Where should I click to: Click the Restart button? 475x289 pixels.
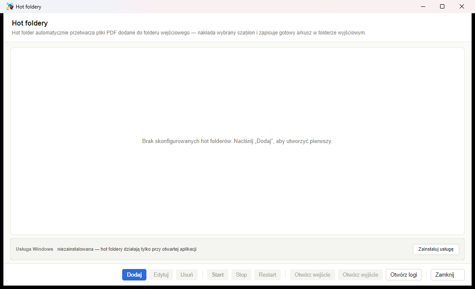point(267,275)
